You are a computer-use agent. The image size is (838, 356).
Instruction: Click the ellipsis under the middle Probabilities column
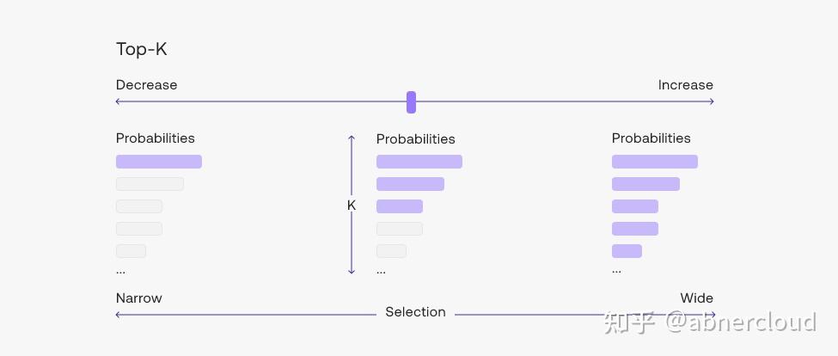pos(381,271)
